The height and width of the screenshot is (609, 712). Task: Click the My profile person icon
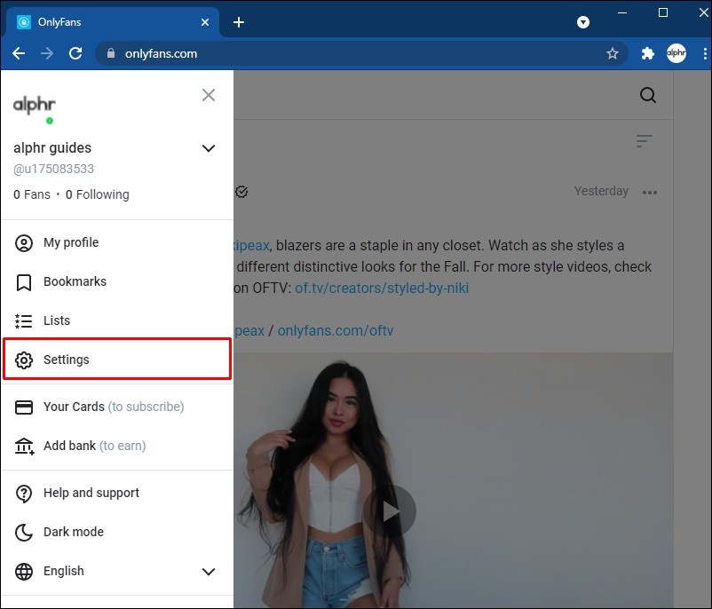24,243
